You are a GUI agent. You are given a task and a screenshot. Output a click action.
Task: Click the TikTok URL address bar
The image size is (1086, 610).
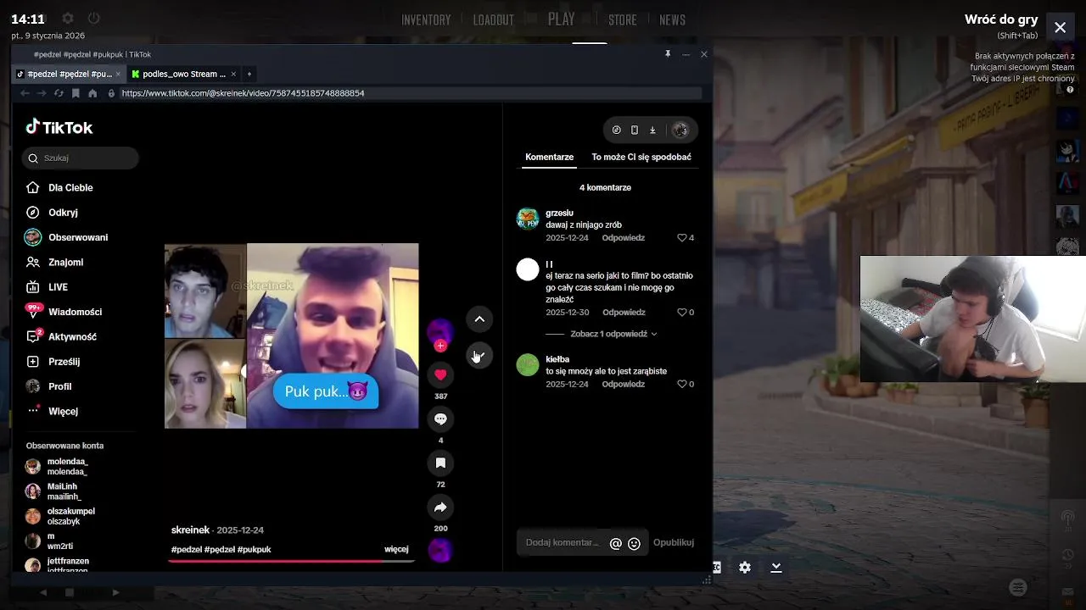411,93
